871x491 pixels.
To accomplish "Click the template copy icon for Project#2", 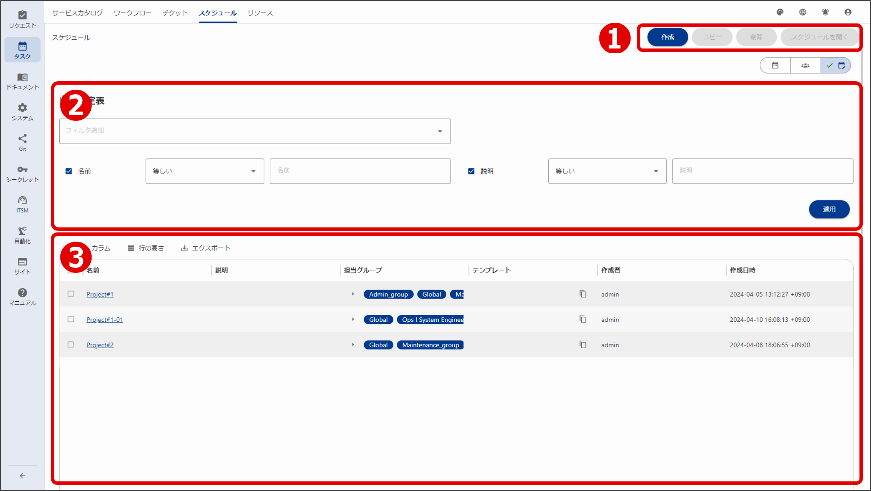I will [583, 345].
